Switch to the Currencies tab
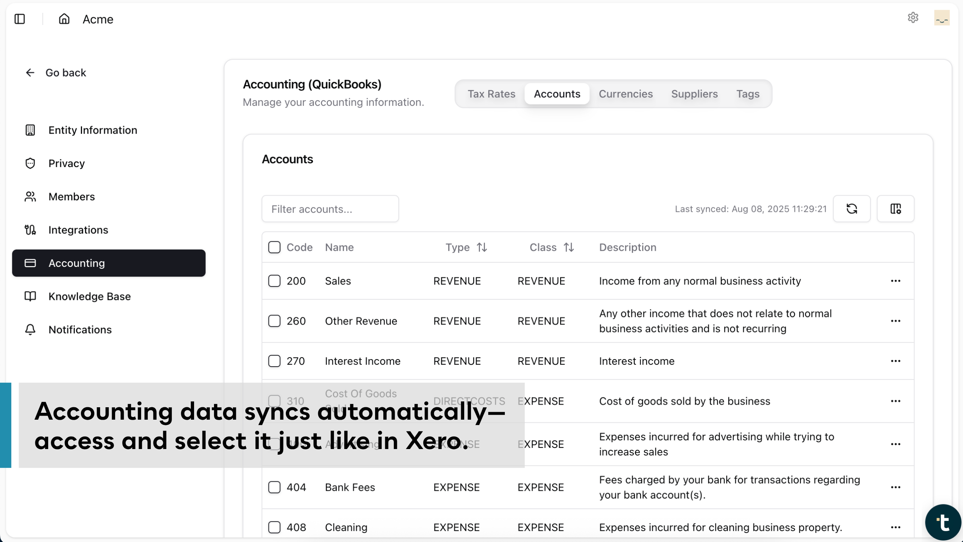The height and width of the screenshot is (542, 963). point(626,94)
